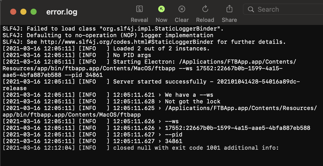
Task: Select the "Loaded 2 out of 2 instances" line
Action: coord(161,48)
